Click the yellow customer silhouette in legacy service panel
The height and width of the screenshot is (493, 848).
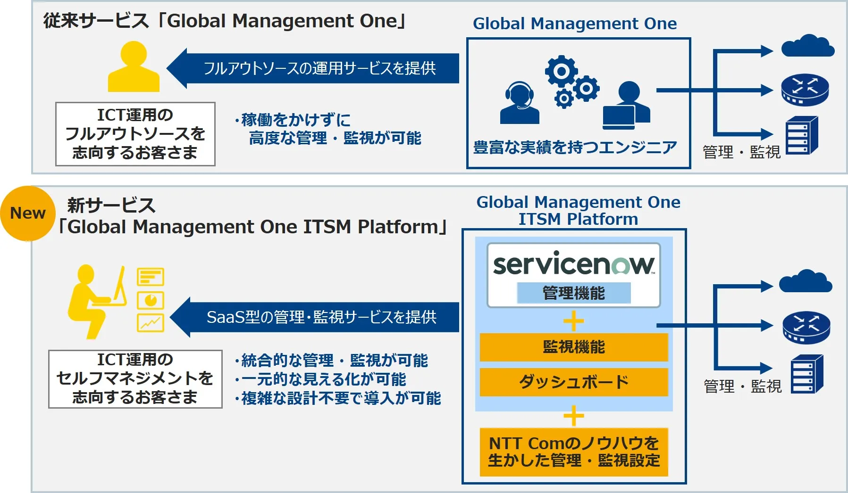pyautogui.click(x=134, y=67)
